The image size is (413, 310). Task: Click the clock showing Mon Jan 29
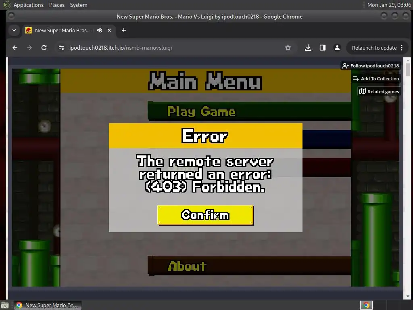pos(389,5)
